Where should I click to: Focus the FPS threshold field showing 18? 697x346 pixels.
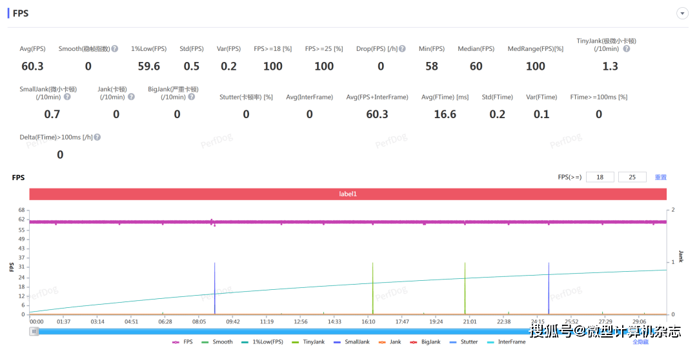point(600,178)
